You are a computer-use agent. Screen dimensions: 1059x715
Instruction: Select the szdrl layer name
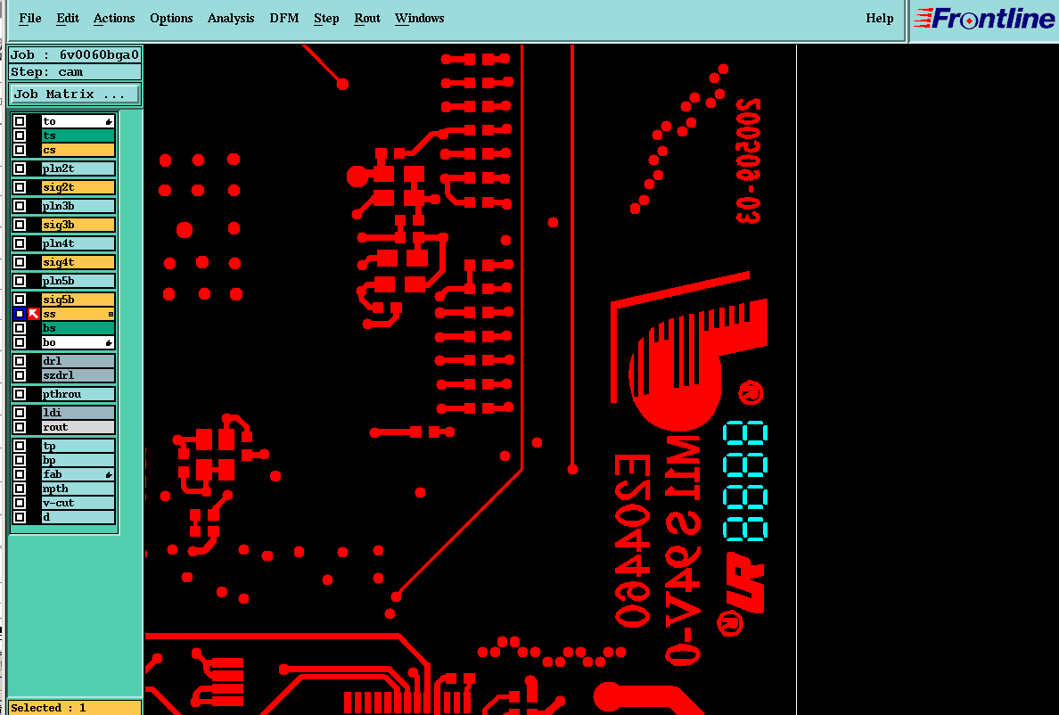pos(78,375)
